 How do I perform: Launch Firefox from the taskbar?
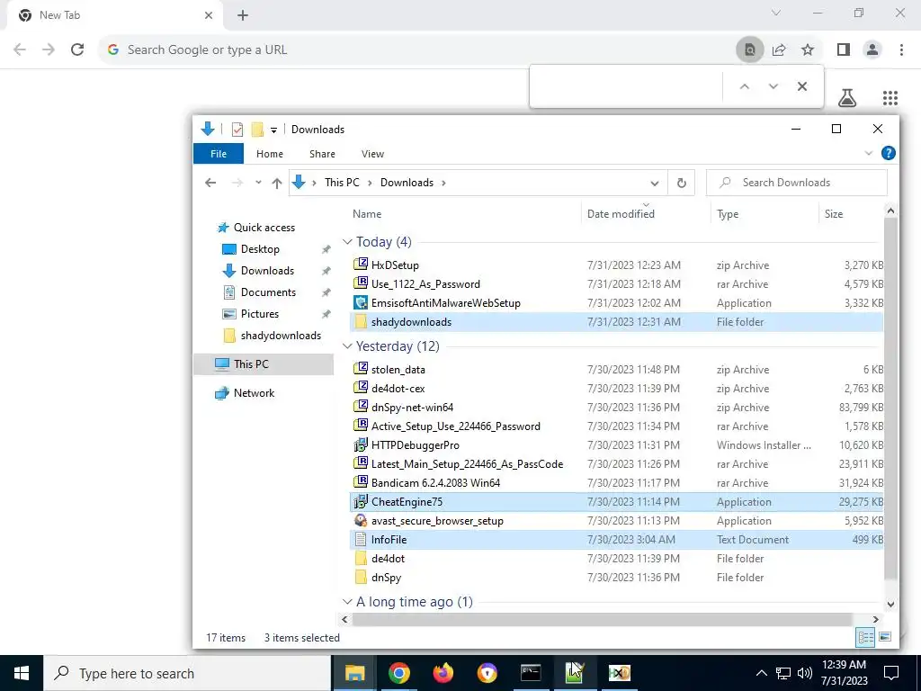pyautogui.click(x=443, y=673)
